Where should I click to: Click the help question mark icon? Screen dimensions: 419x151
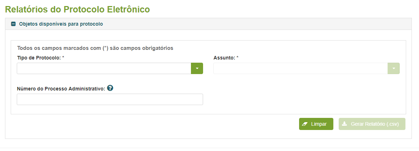click(110, 88)
